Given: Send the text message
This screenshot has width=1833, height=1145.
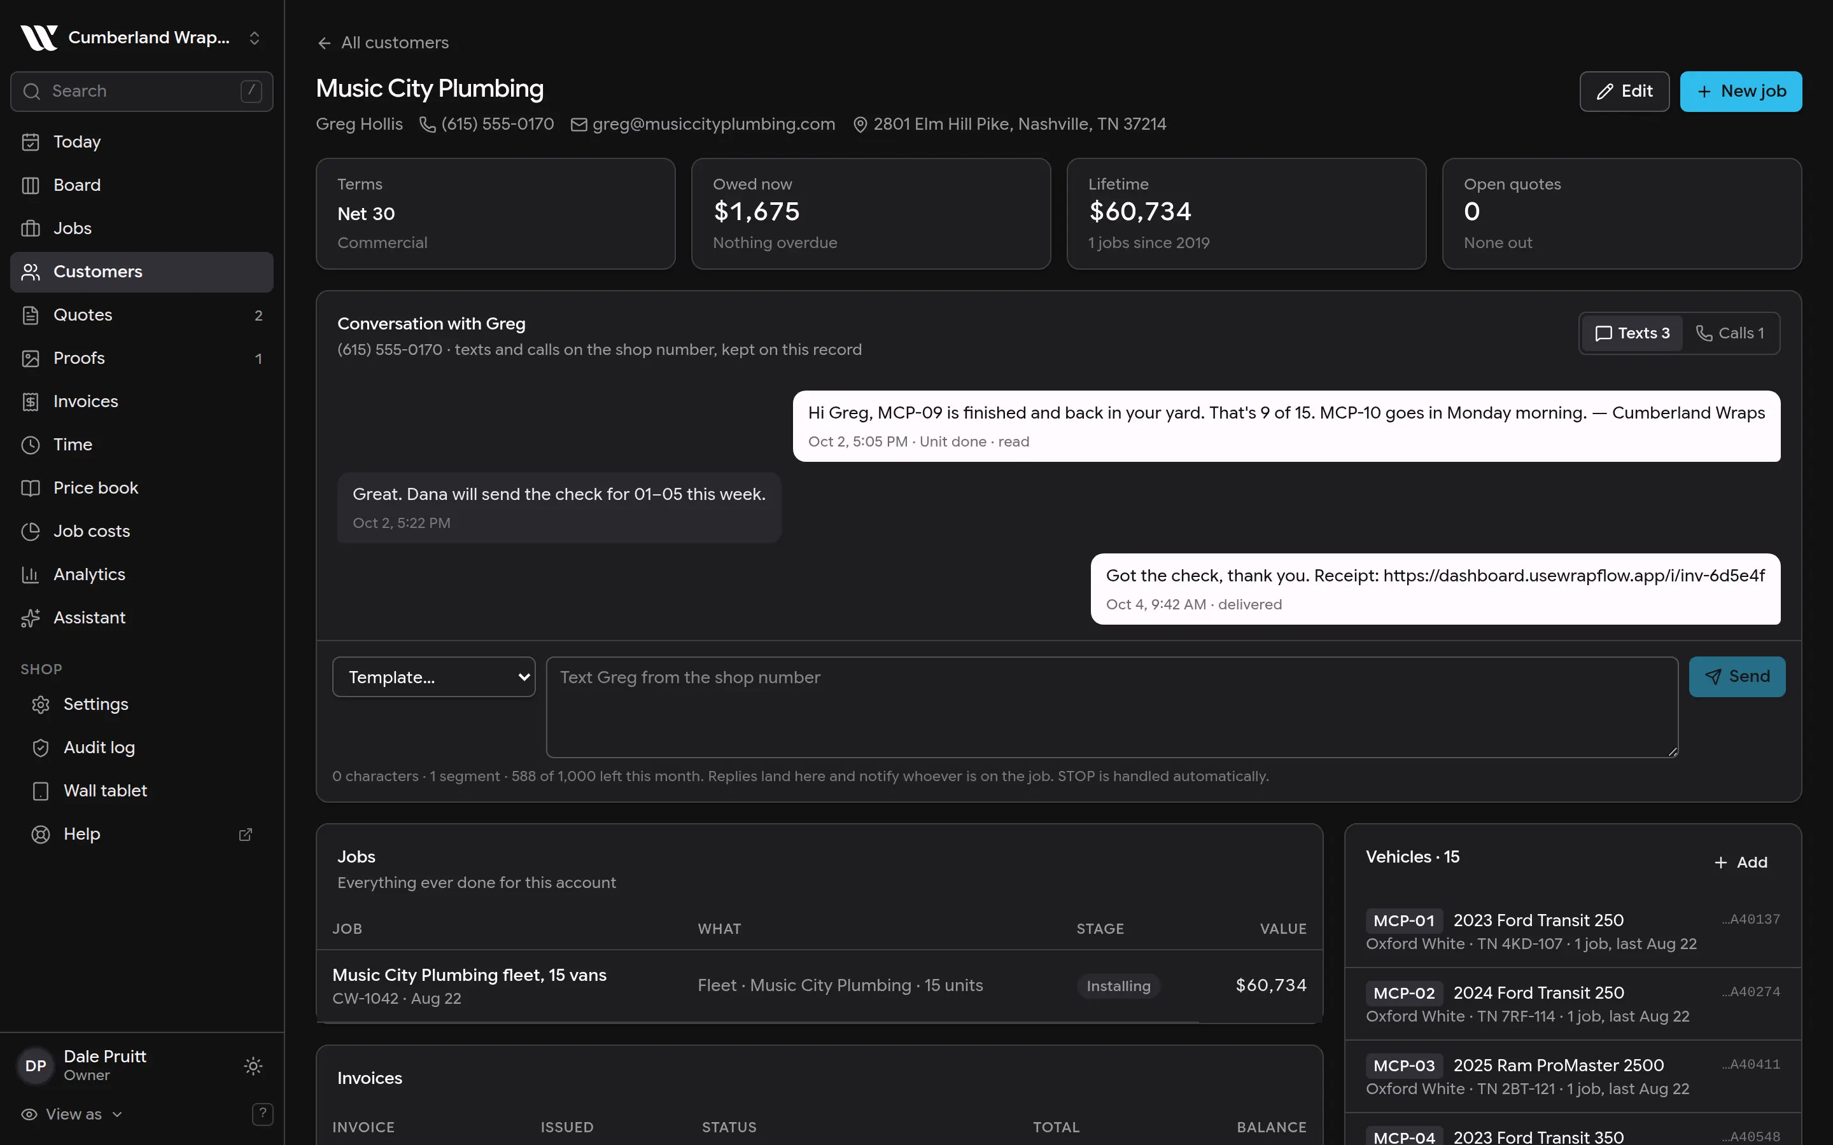Looking at the screenshot, I should [x=1737, y=677].
